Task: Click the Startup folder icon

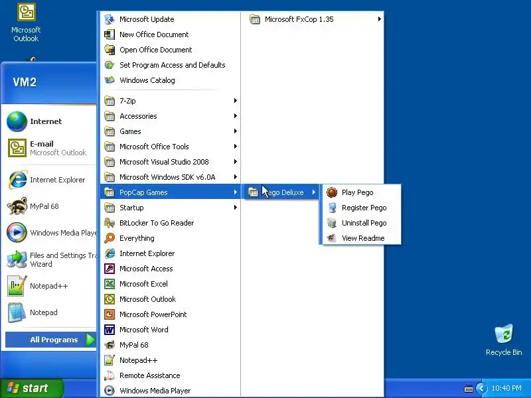Action: coord(110,208)
